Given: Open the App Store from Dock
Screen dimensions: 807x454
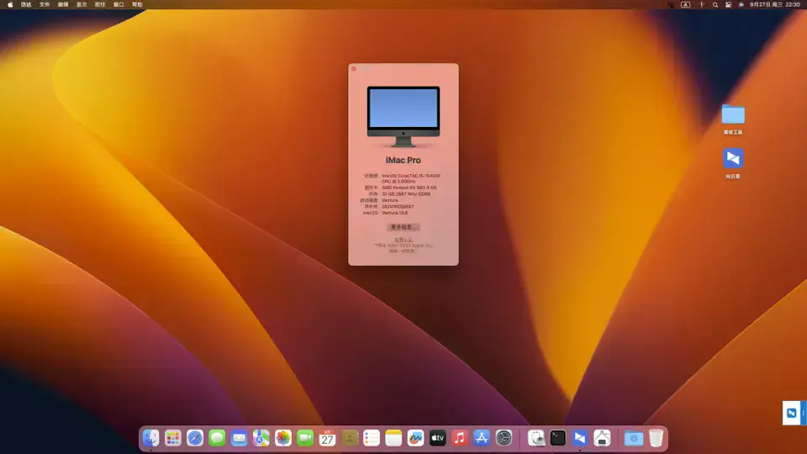Looking at the screenshot, I should point(482,438).
